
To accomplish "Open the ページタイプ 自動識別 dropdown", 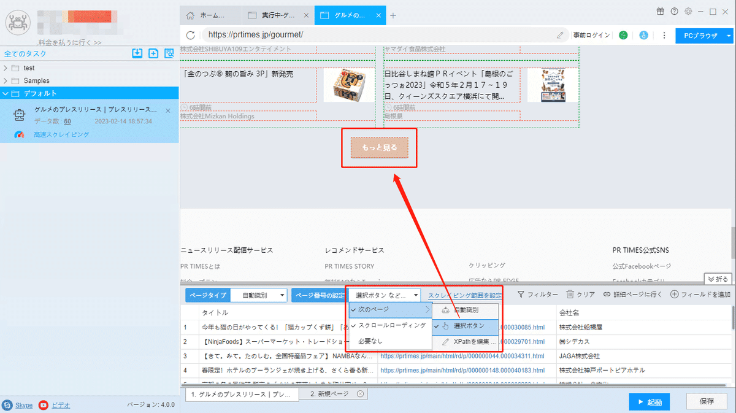I will [259, 295].
